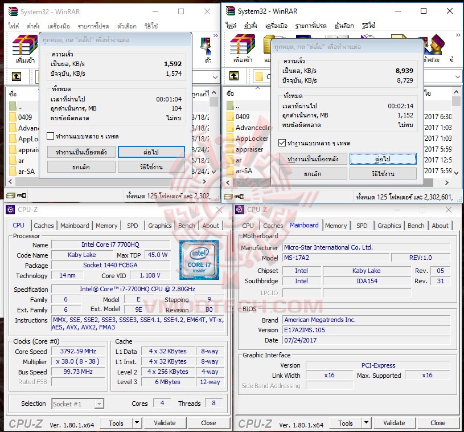Switch to Caches tab in left CPU-Z

pos(44,226)
